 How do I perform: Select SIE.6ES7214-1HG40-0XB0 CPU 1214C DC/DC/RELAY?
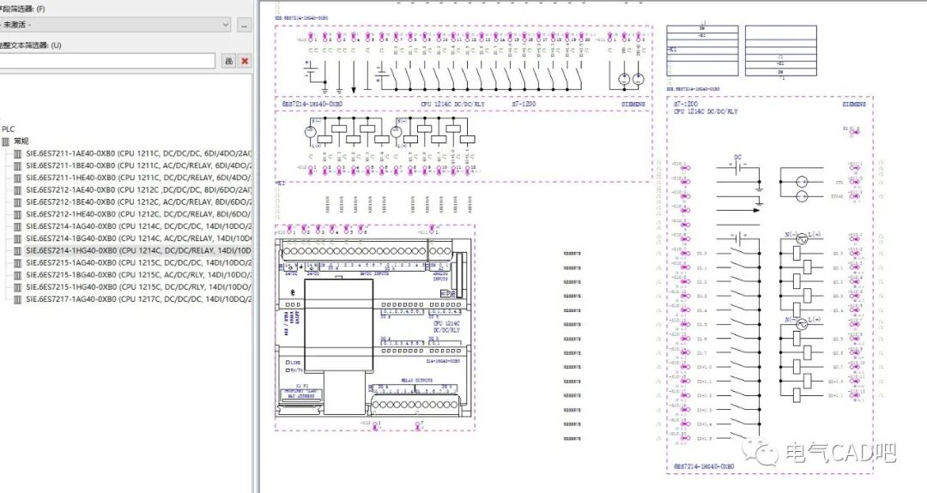coord(138,250)
